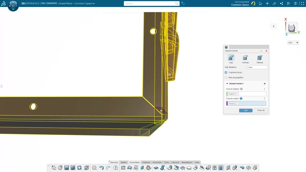This screenshot has height=172, width=306.
Task: Switch to the Tools tab
Action: pos(166,162)
